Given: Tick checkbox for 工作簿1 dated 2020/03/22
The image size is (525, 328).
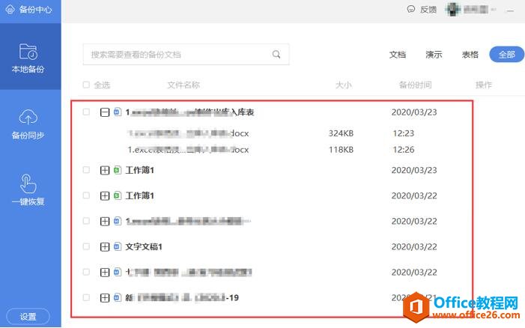Looking at the screenshot, I should tap(86, 195).
